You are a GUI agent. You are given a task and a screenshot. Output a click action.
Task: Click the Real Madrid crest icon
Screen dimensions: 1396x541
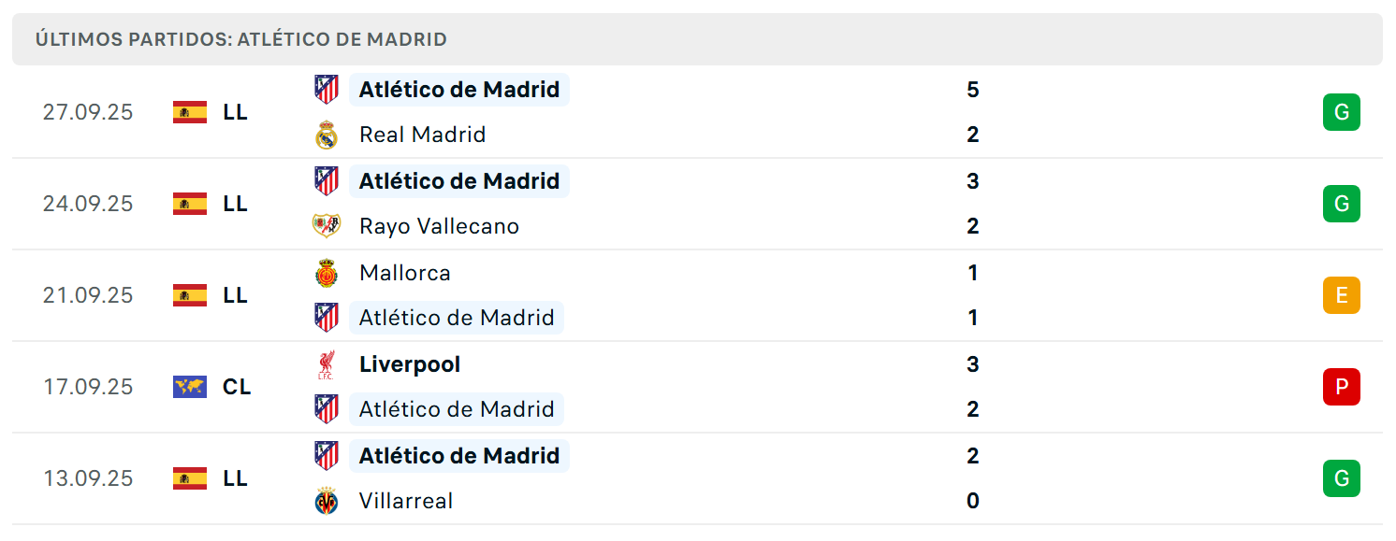(326, 135)
